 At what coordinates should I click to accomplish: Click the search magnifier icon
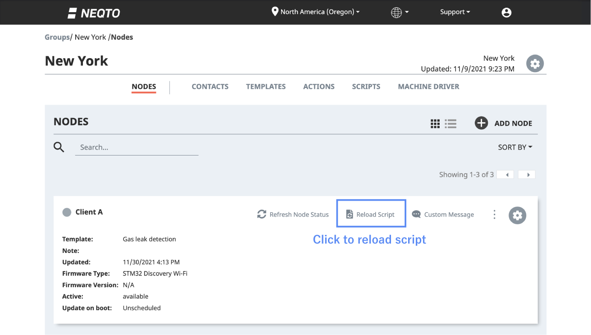click(59, 147)
